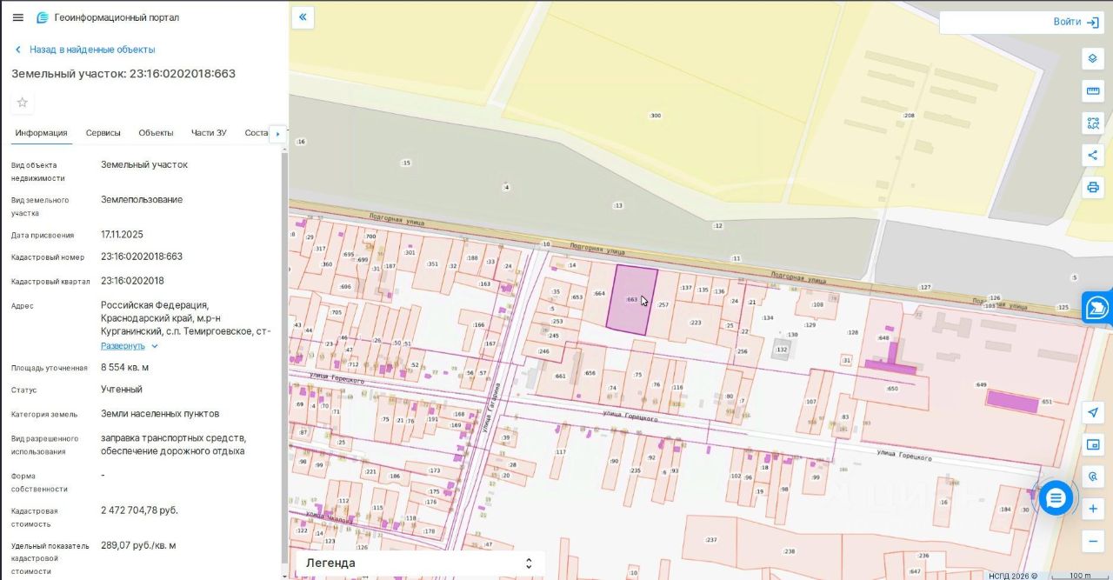Open the hamburger main menu
1113x580 pixels.
coord(18,17)
